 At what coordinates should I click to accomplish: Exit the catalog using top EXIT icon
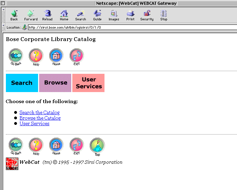(76, 56)
